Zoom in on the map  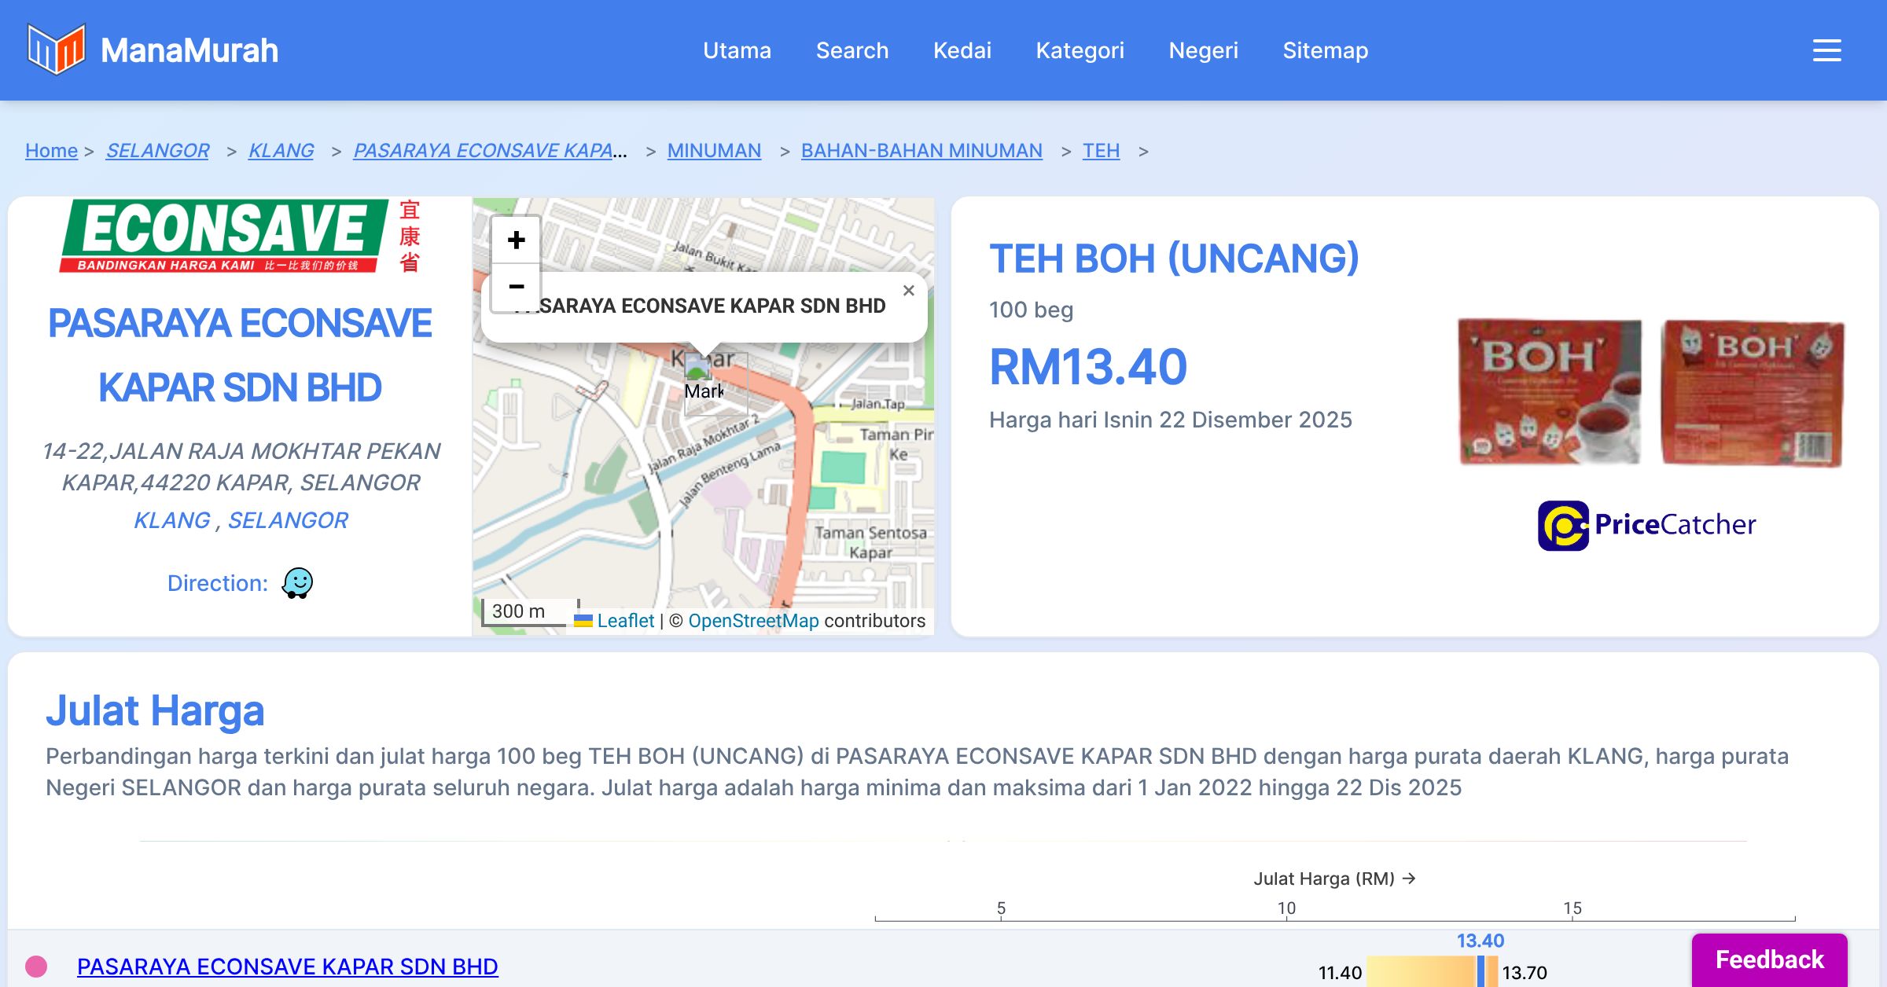(x=516, y=240)
